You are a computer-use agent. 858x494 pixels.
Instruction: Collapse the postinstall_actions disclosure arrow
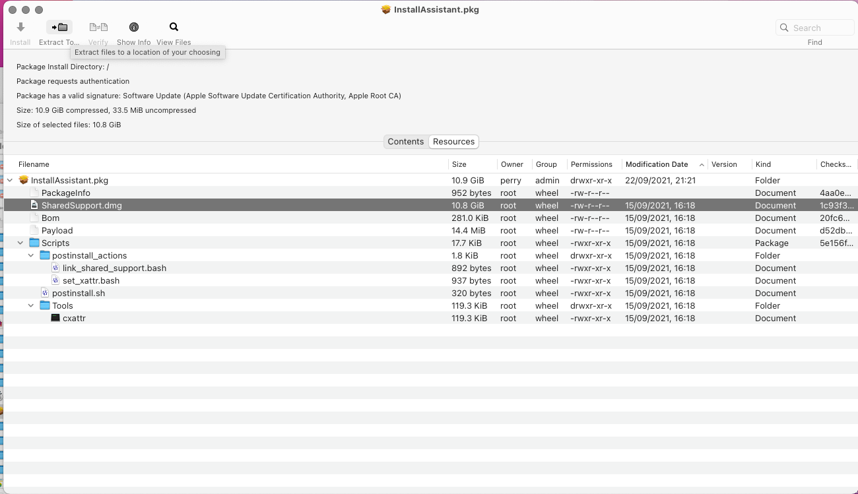pyautogui.click(x=31, y=255)
